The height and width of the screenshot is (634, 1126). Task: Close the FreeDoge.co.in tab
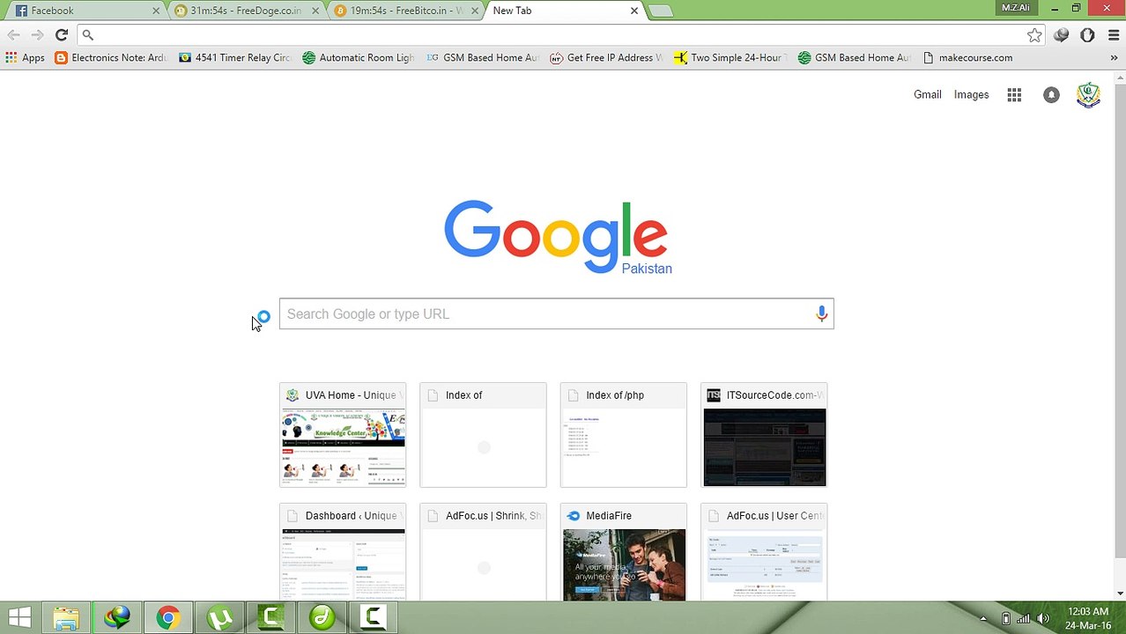tap(316, 11)
